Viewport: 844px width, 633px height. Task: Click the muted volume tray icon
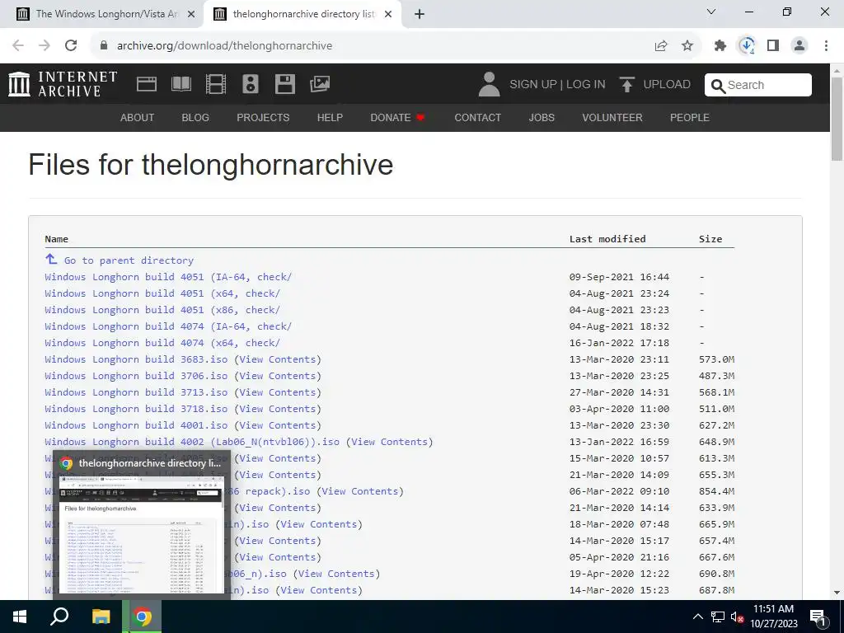point(737,617)
